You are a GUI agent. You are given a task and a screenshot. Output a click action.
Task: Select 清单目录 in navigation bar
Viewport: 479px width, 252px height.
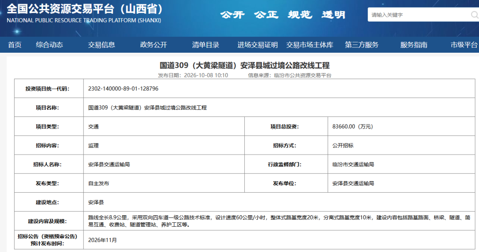(206, 45)
